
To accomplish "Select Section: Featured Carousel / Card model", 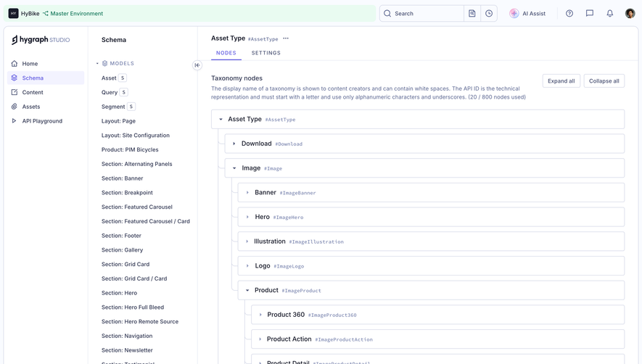I will 146,221.
